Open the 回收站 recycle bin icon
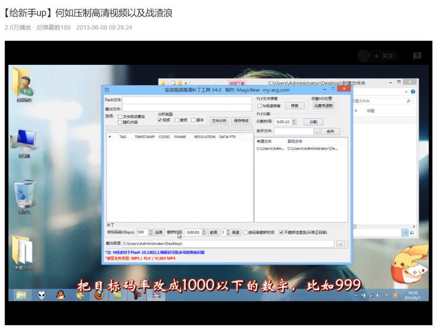Screen dimensions: 438x328 pyautogui.click(x=24, y=197)
